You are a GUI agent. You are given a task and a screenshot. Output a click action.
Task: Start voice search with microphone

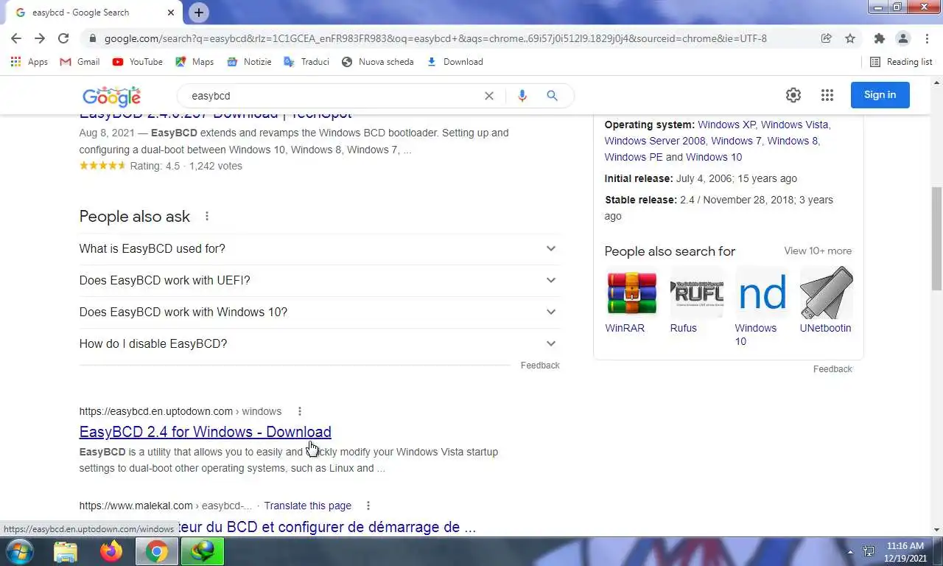(522, 96)
